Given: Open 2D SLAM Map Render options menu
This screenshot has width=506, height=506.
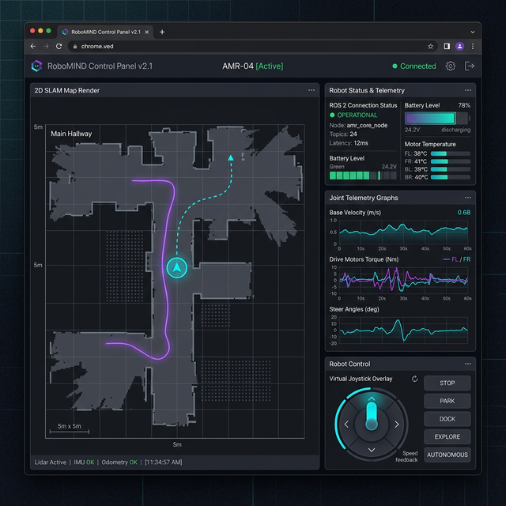Looking at the screenshot, I should pyautogui.click(x=312, y=91).
